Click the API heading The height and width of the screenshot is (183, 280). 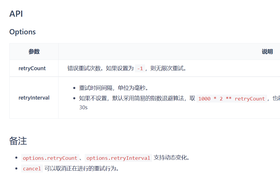coord(16,14)
